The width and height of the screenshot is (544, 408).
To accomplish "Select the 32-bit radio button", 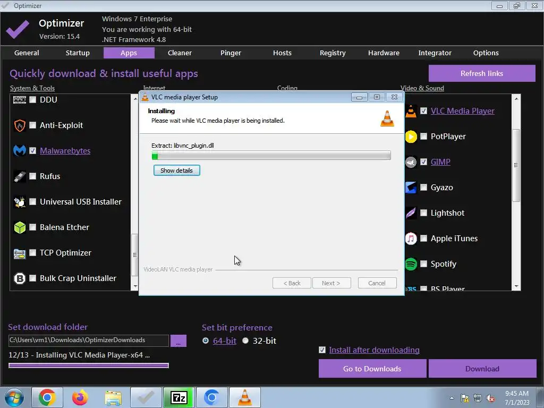I will 245,341.
